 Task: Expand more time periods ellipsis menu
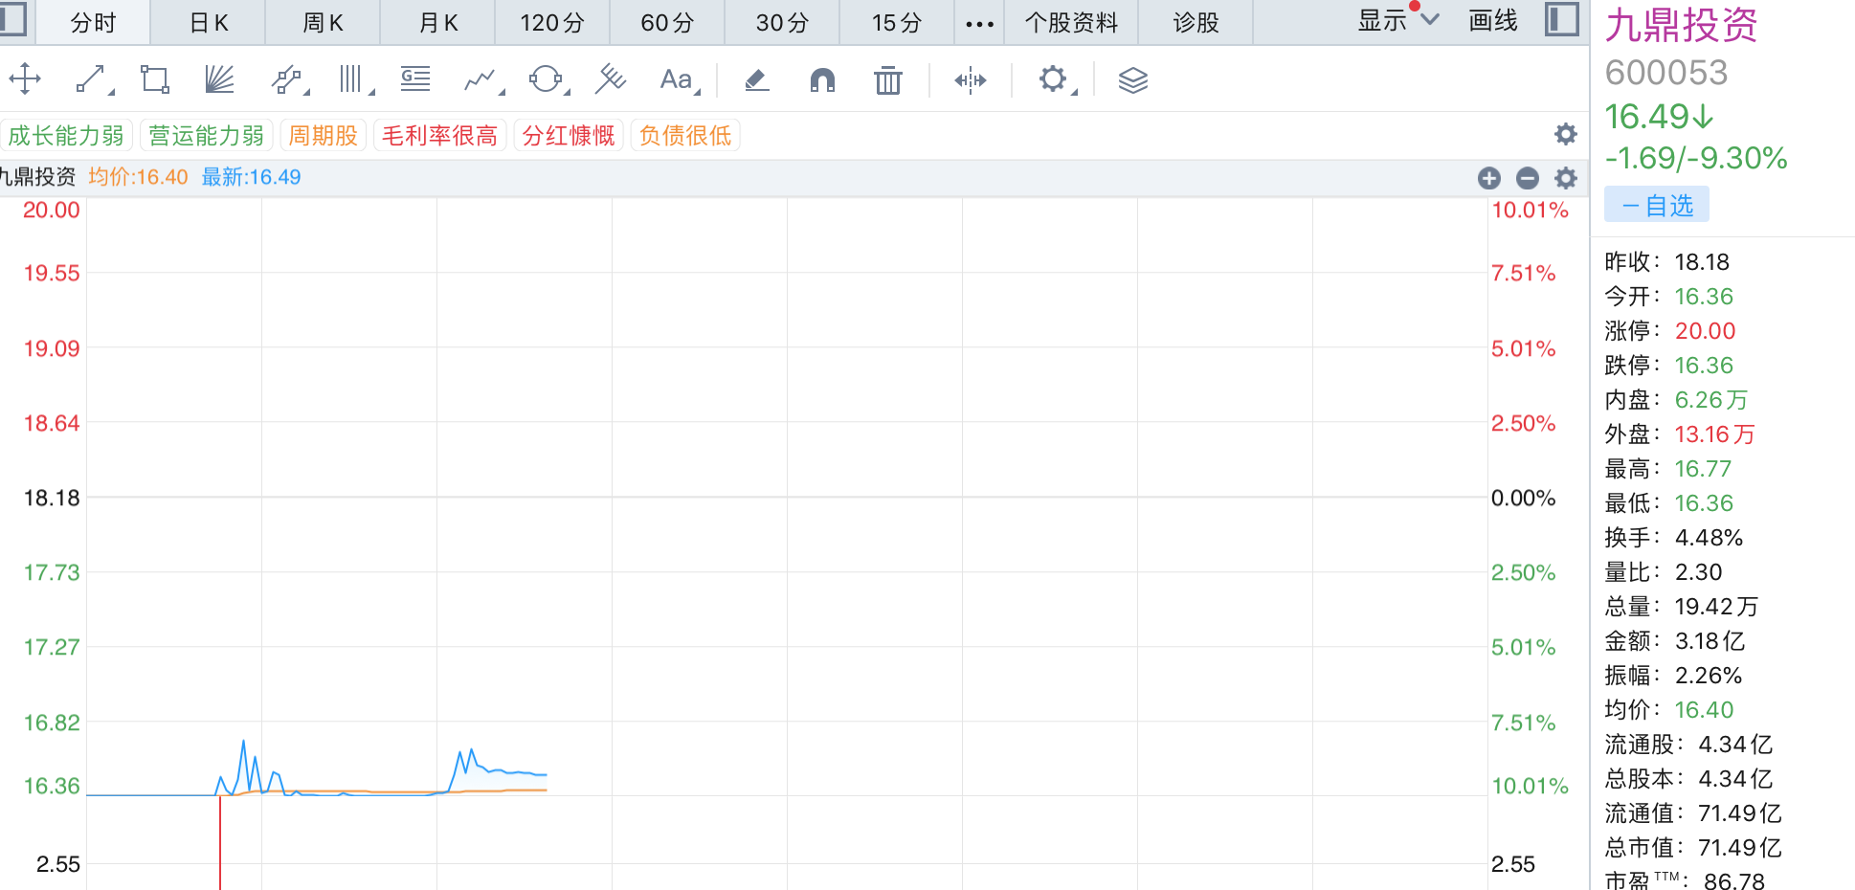(x=979, y=23)
